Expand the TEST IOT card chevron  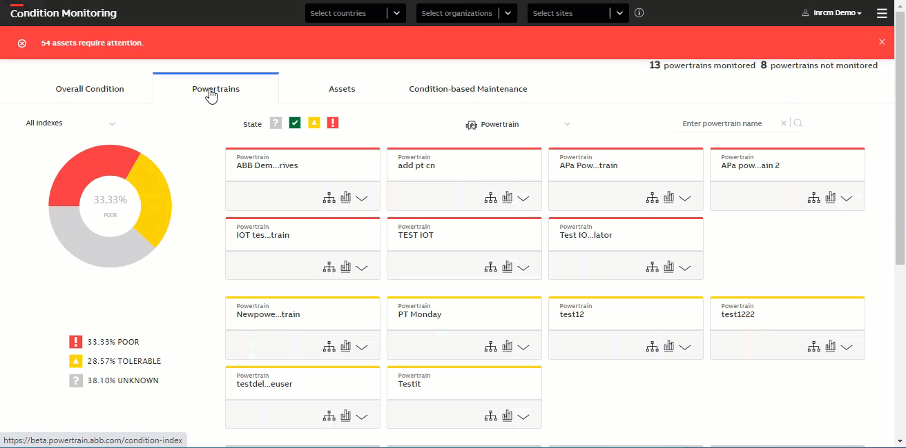[523, 268]
